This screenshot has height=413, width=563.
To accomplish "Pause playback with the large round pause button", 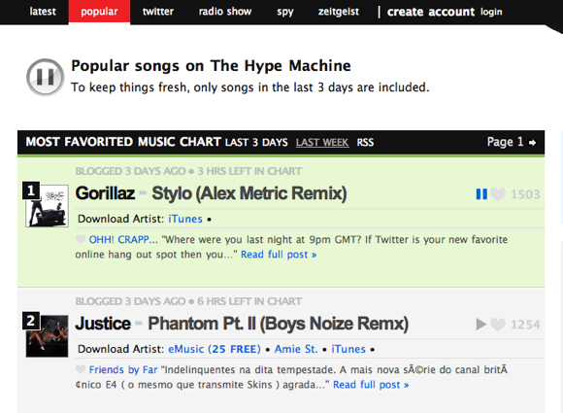I will 46,77.
